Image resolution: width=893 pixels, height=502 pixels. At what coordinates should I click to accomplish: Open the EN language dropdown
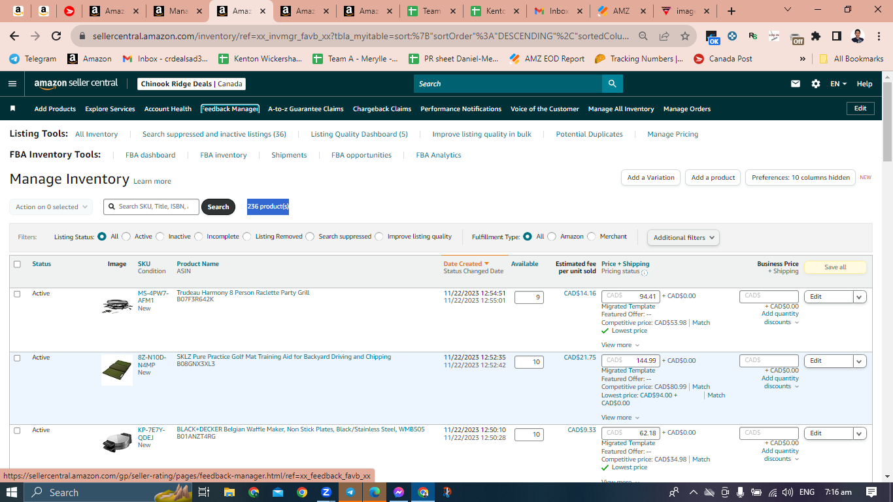(838, 84)
